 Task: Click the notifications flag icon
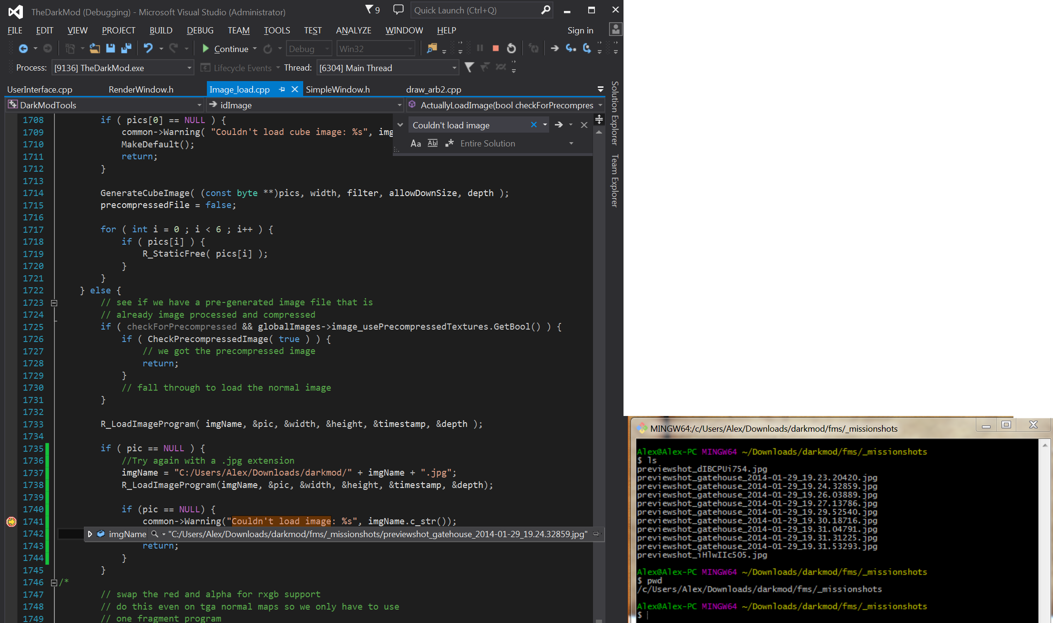[x=369, y=10]
